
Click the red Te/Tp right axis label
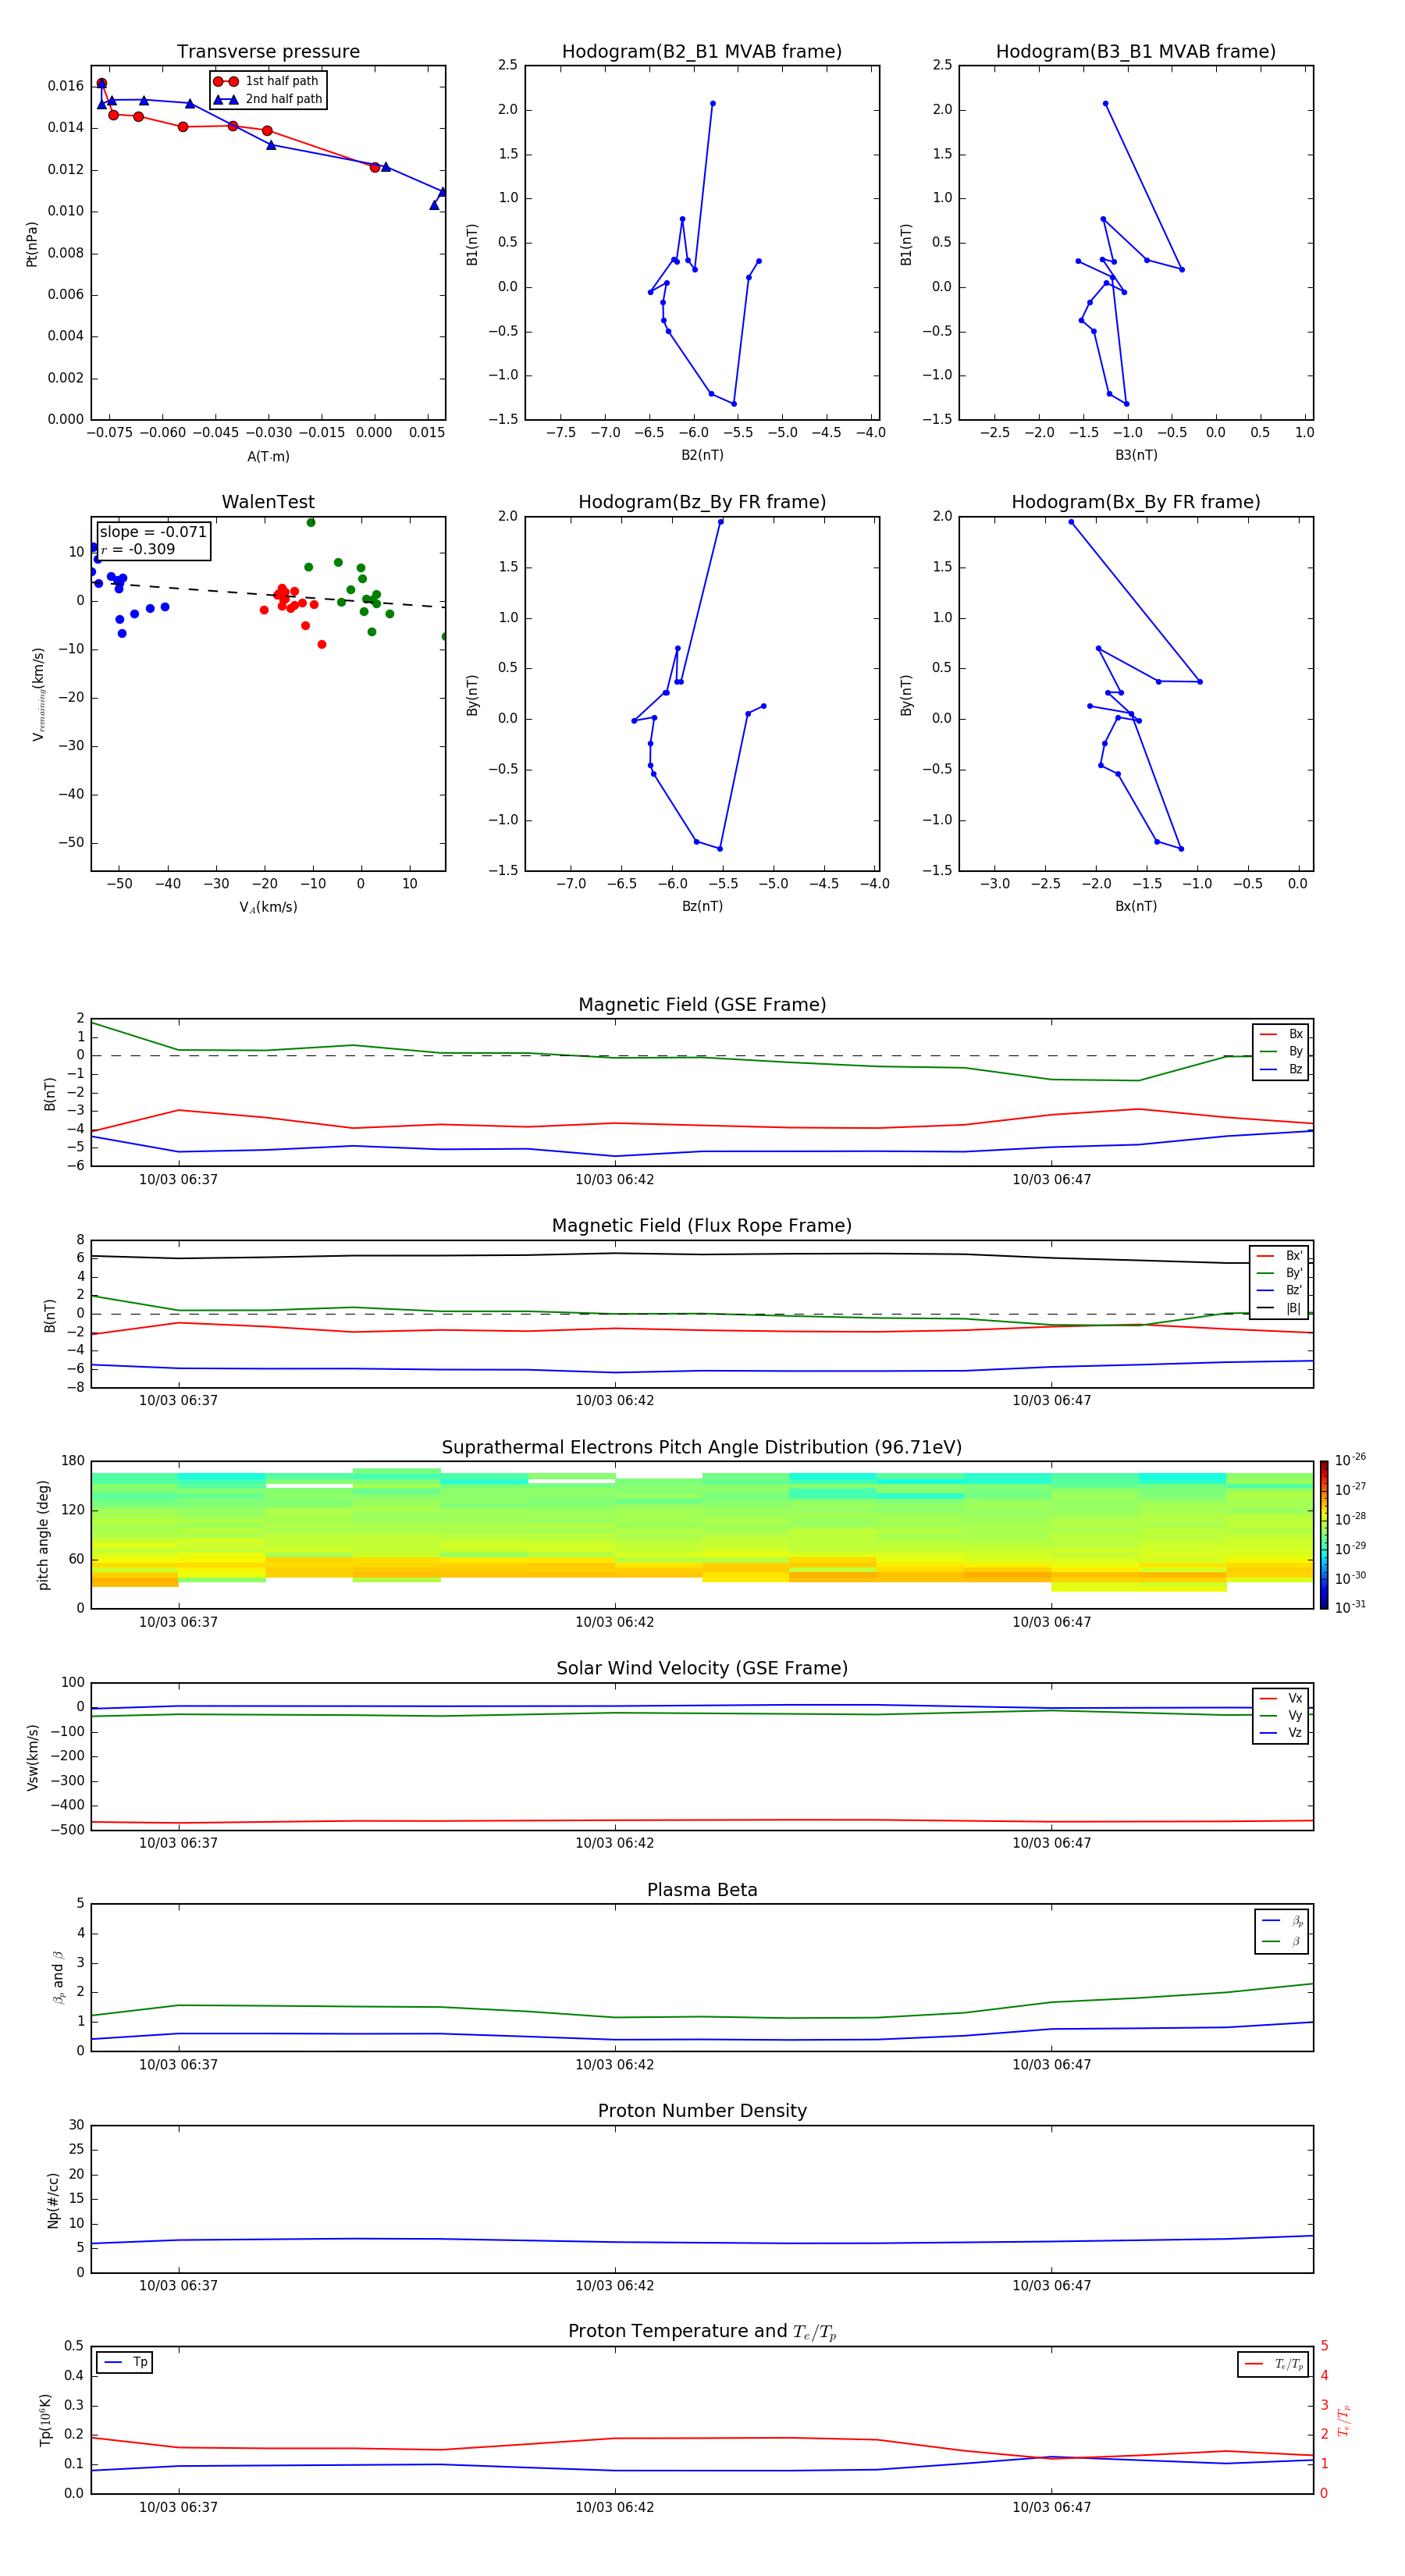tap(1343, 2420)
